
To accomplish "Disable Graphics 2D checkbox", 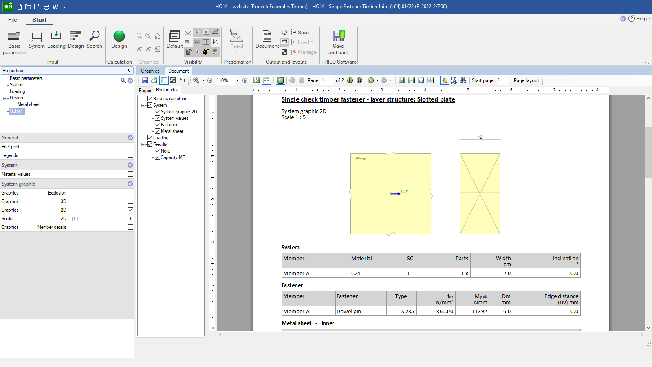I will pos(130,210).
